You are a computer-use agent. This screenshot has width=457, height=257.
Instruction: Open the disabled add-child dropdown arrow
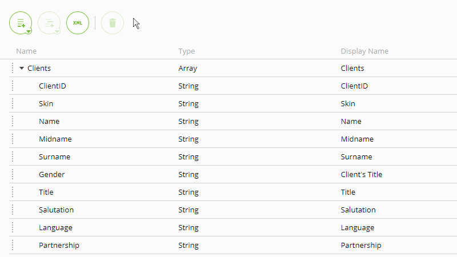57,31
